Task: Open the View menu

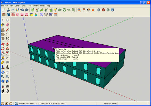Action: pos(12,6)
